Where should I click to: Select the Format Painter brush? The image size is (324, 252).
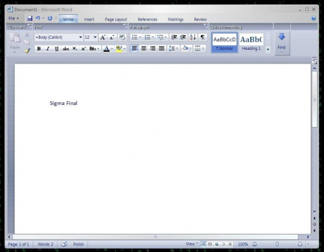coord(27,51)
